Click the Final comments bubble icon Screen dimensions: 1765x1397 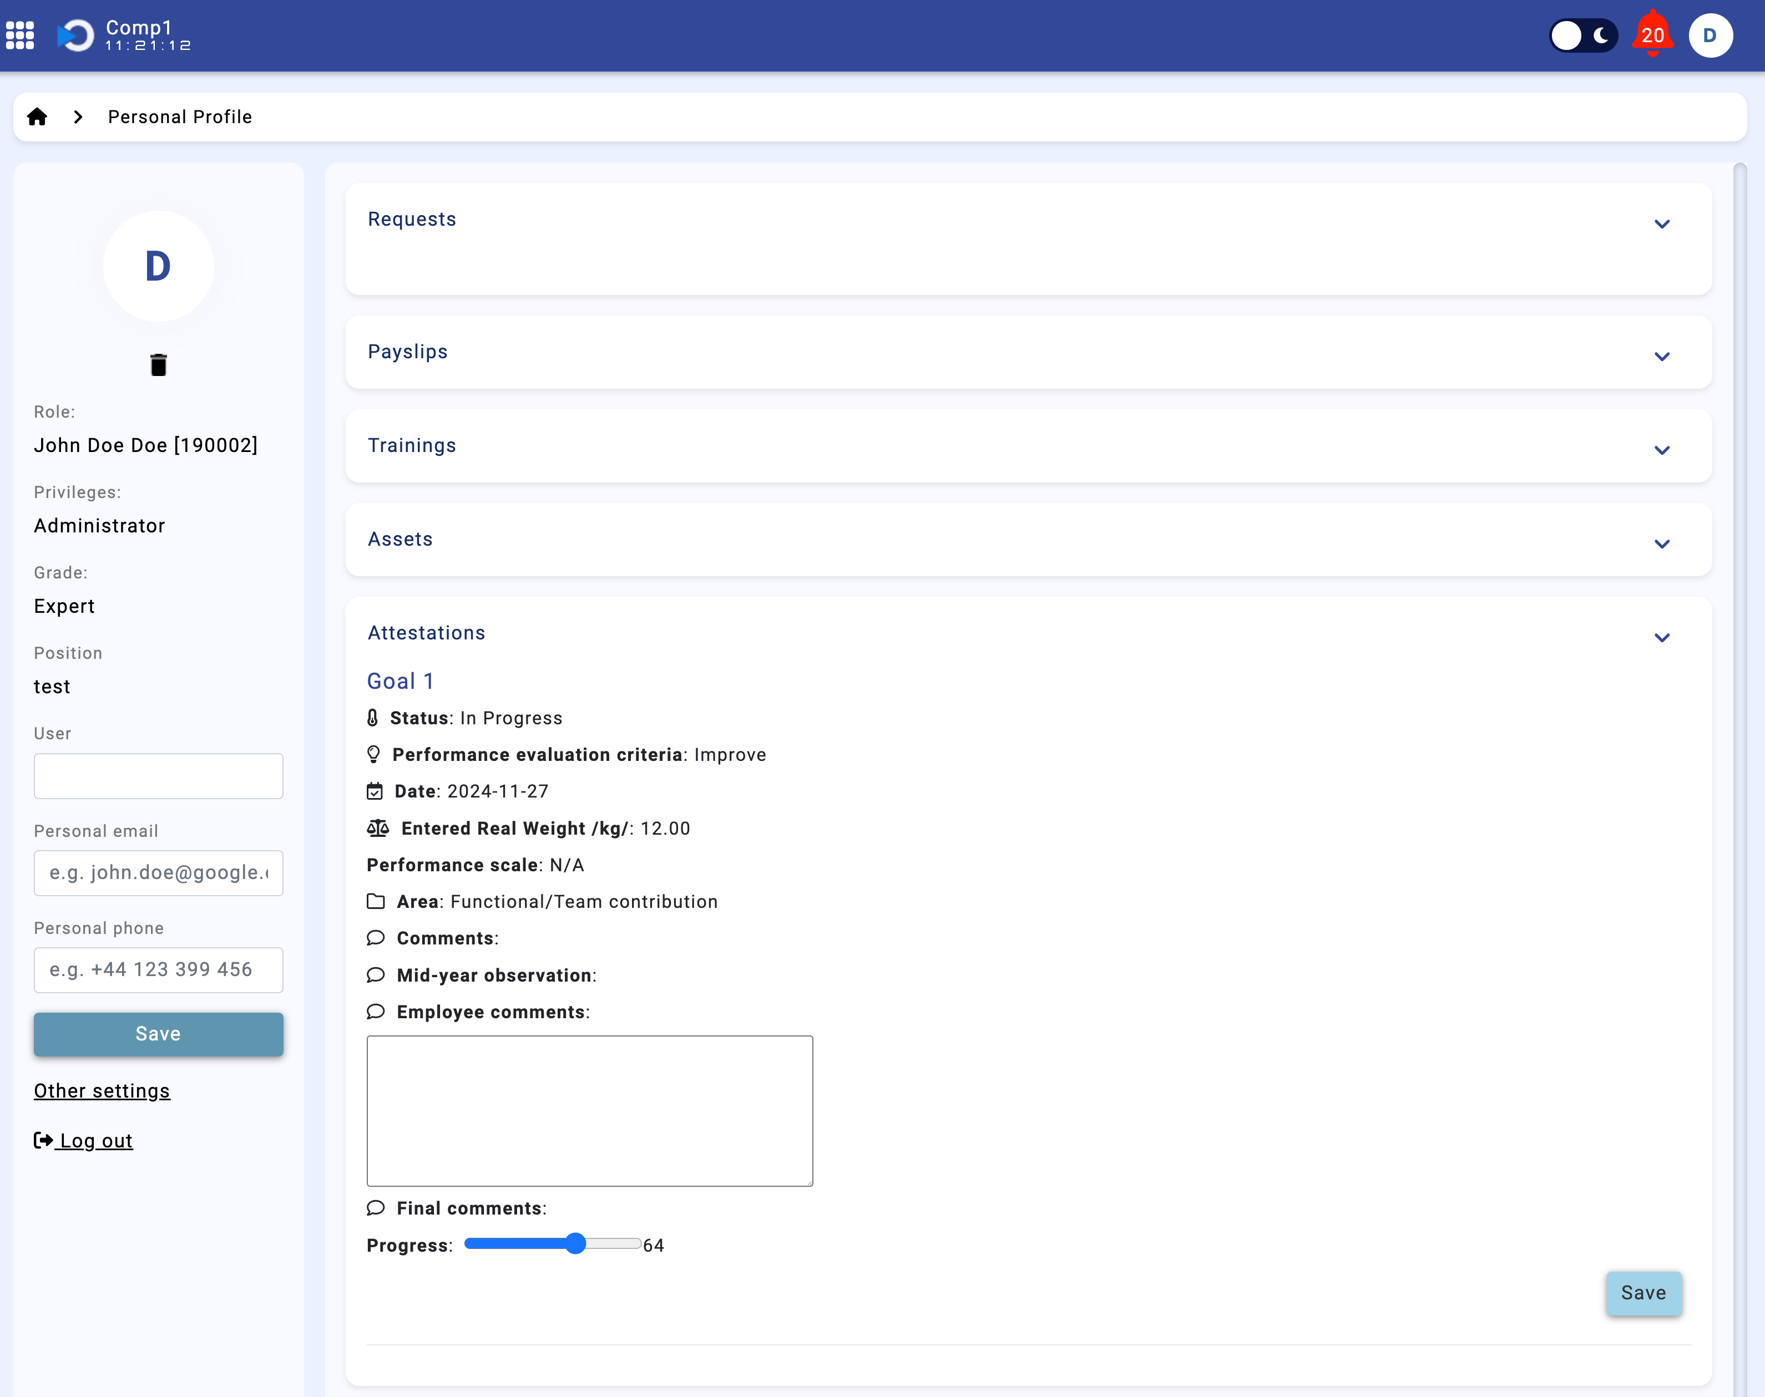376,1208
